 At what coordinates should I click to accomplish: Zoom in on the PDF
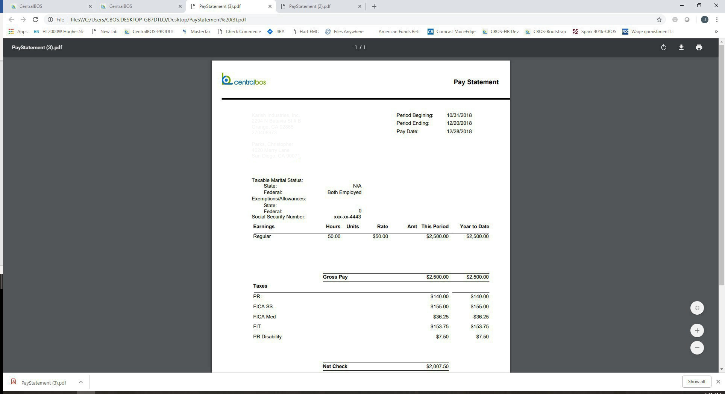point(697,330)
